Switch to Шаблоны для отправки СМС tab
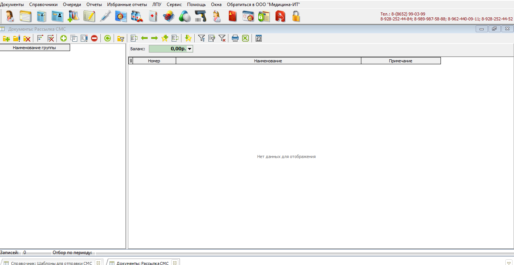The height and width of the screenshot is (265, 514). click(51, 263)
